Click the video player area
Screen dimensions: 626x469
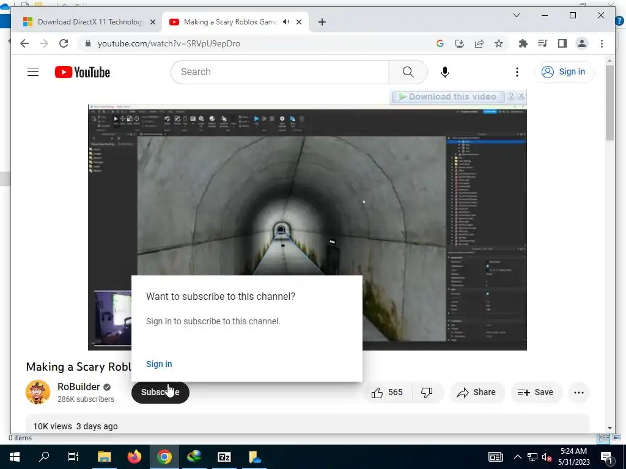pyautogui.click(x=307, y=227)
